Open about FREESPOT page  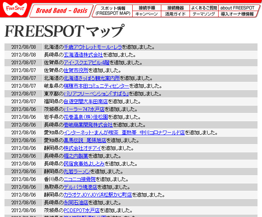(237, 8)
